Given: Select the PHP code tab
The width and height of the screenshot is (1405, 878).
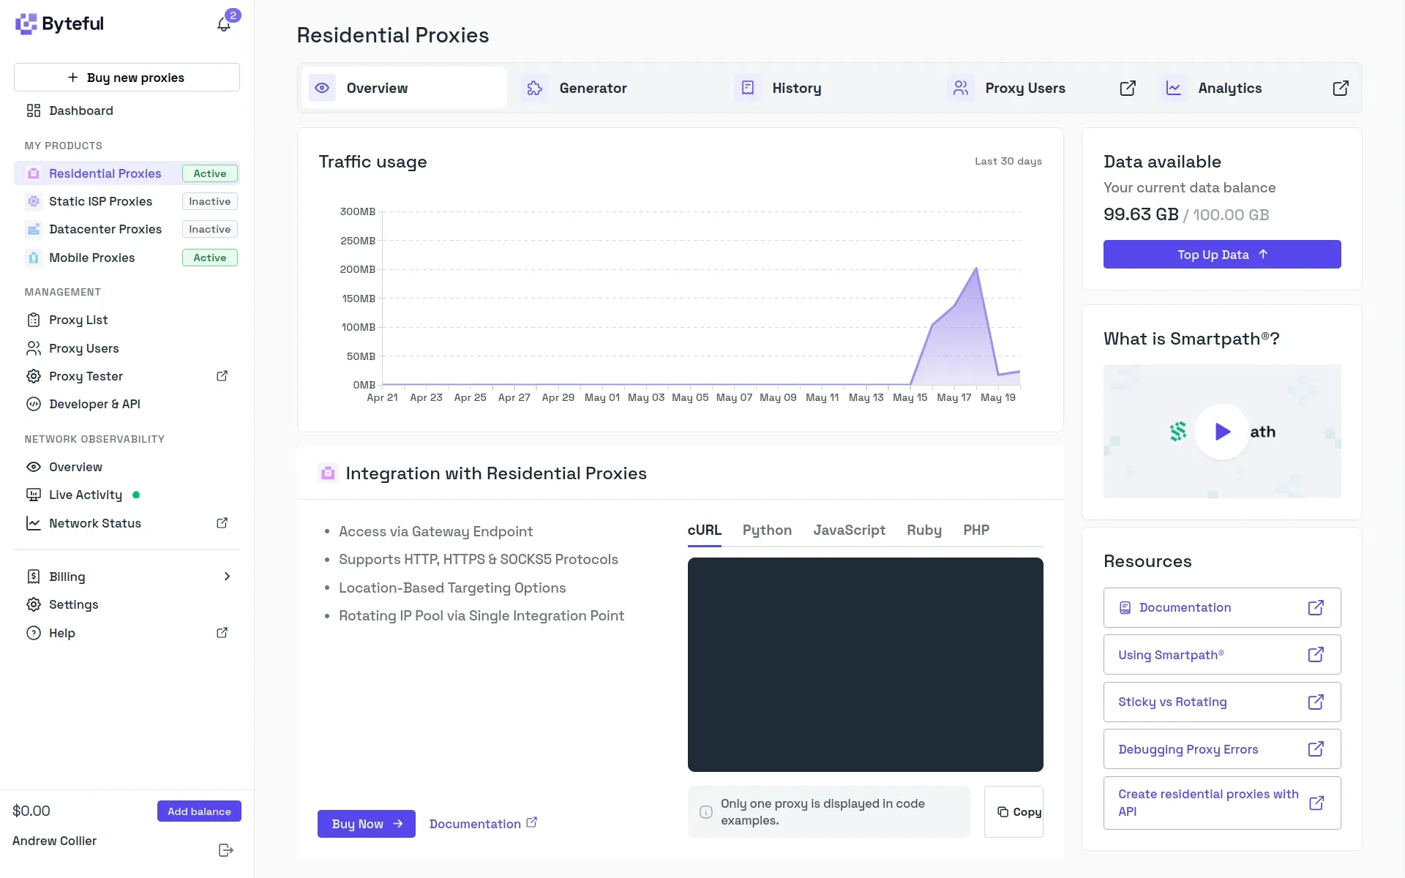Looking at the screenshot, I should point(976,530).
